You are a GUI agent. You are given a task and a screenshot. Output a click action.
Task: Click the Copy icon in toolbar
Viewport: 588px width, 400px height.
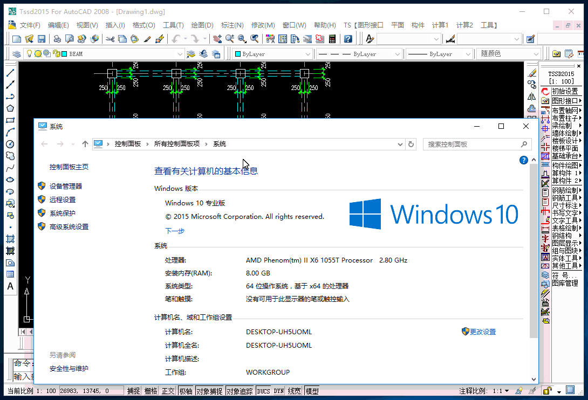(122, 39)
